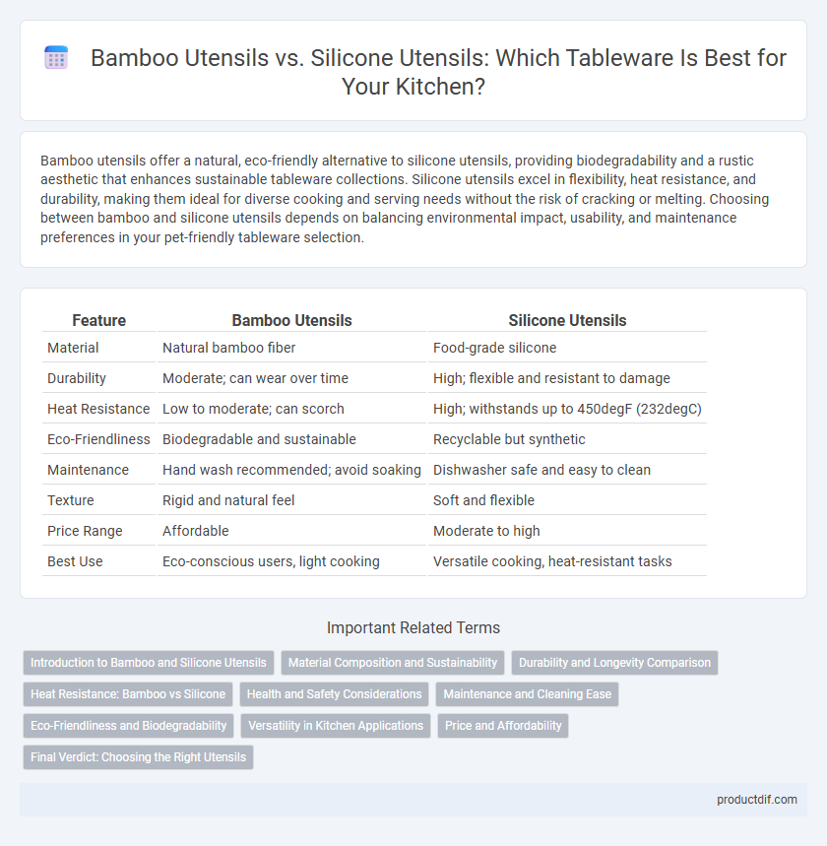The image size is (827, 846).
Task: Go to Heat Resistance: Bamboo vs Silicone
Action: [x=128, y=694]
